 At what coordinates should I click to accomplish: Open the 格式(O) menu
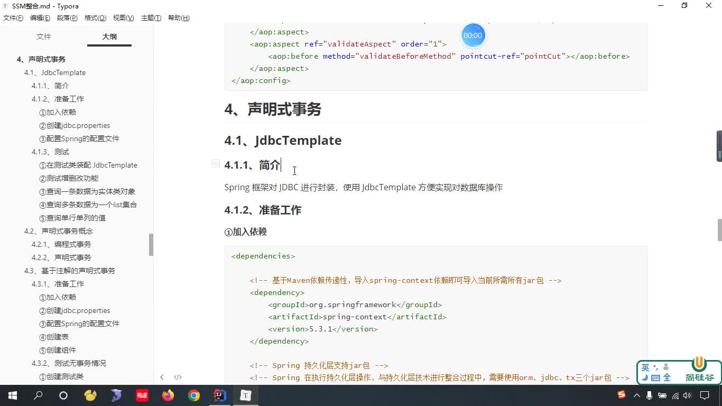click(96, 18)
